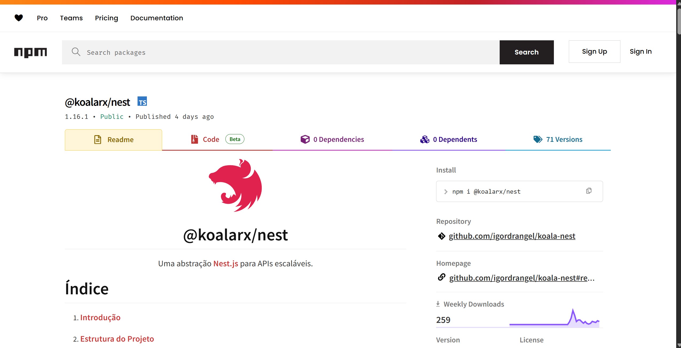This screenshot has width=681, height=348.
Task: Click the Search button
Action: (x=527, y=52)
